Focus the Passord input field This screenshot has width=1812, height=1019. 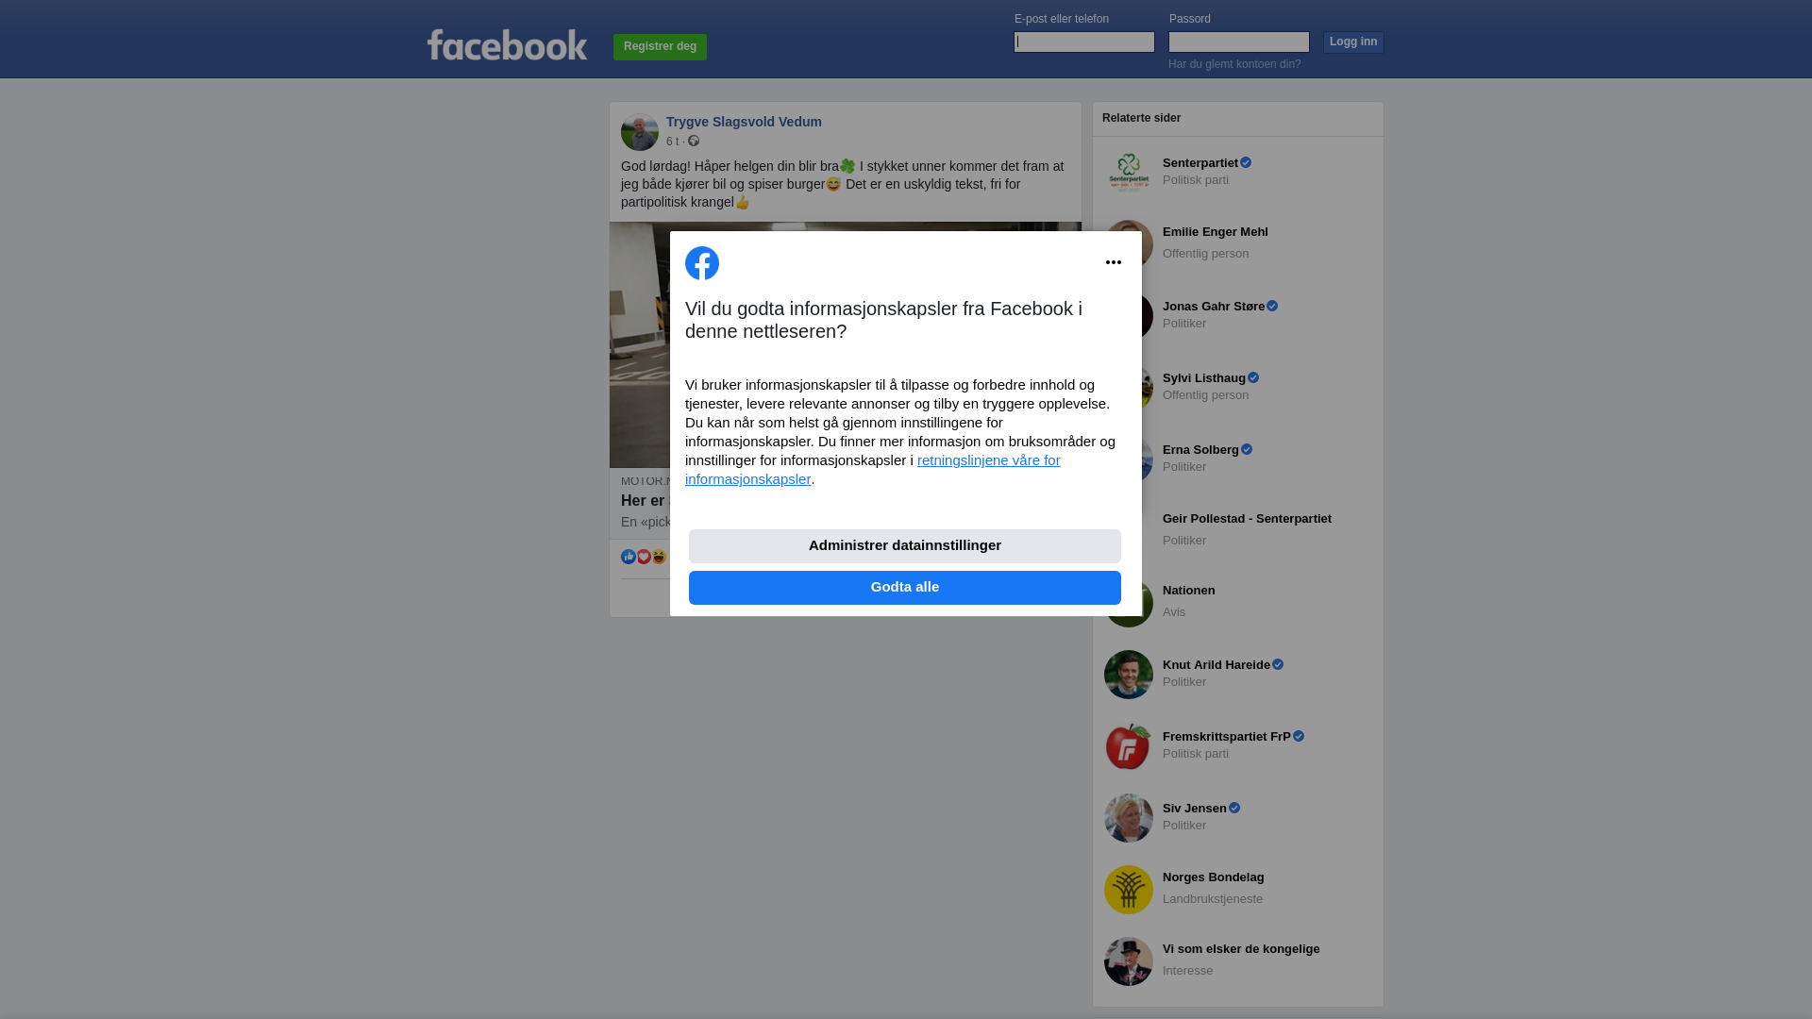click(1239, 42)
